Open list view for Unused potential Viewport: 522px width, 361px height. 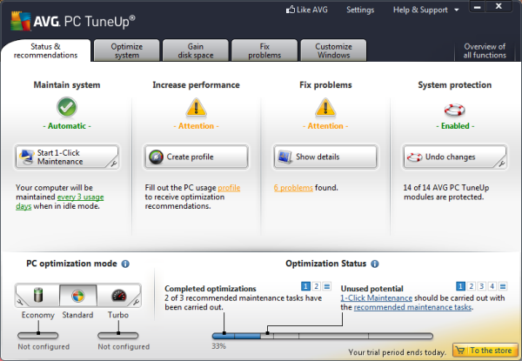[503, 286]
